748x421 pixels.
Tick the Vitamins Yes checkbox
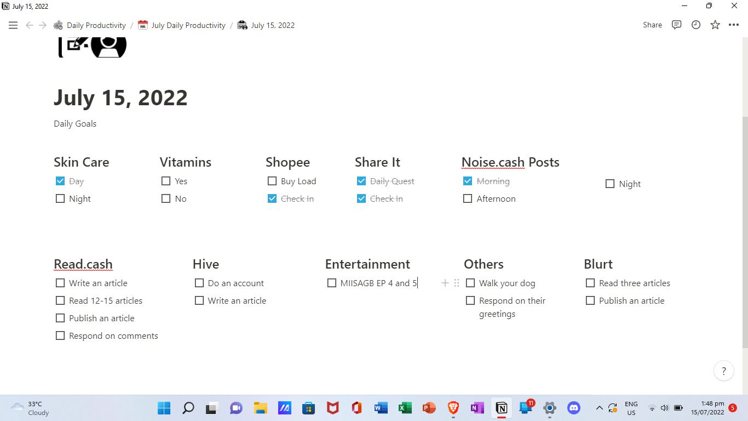pos(166,181)
